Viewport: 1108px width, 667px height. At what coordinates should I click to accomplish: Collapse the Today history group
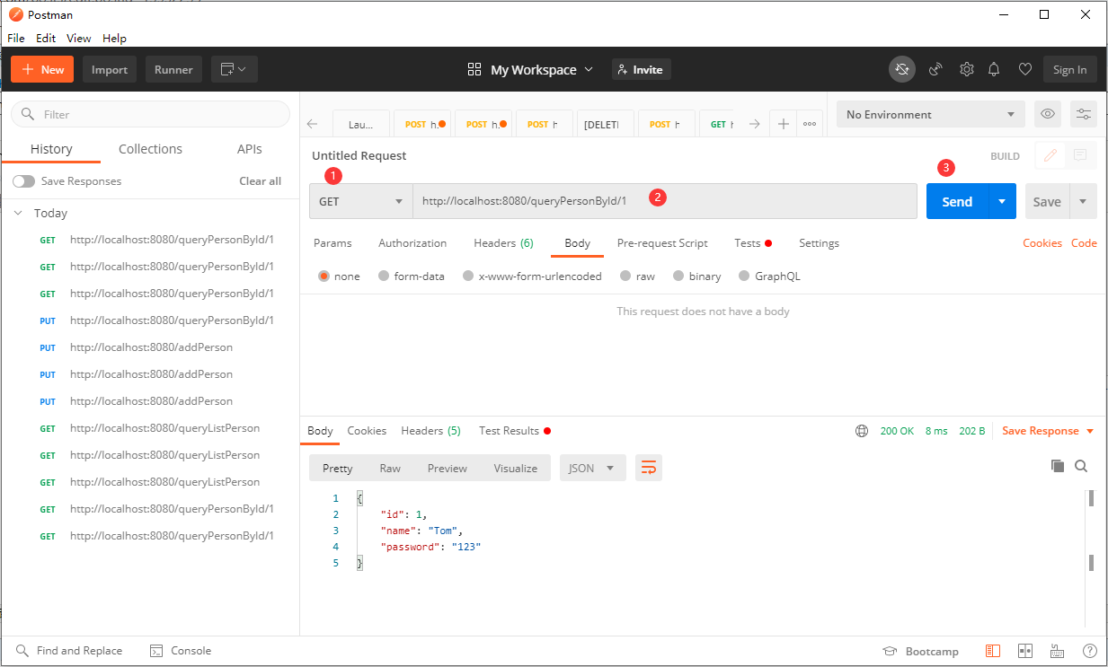pos(18,213)
